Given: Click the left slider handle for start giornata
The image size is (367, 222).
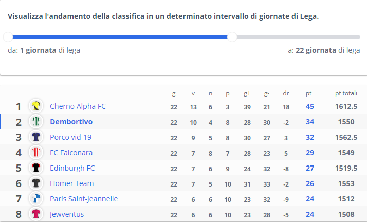Looking at the screenshot, I should [x=8, y=37].
